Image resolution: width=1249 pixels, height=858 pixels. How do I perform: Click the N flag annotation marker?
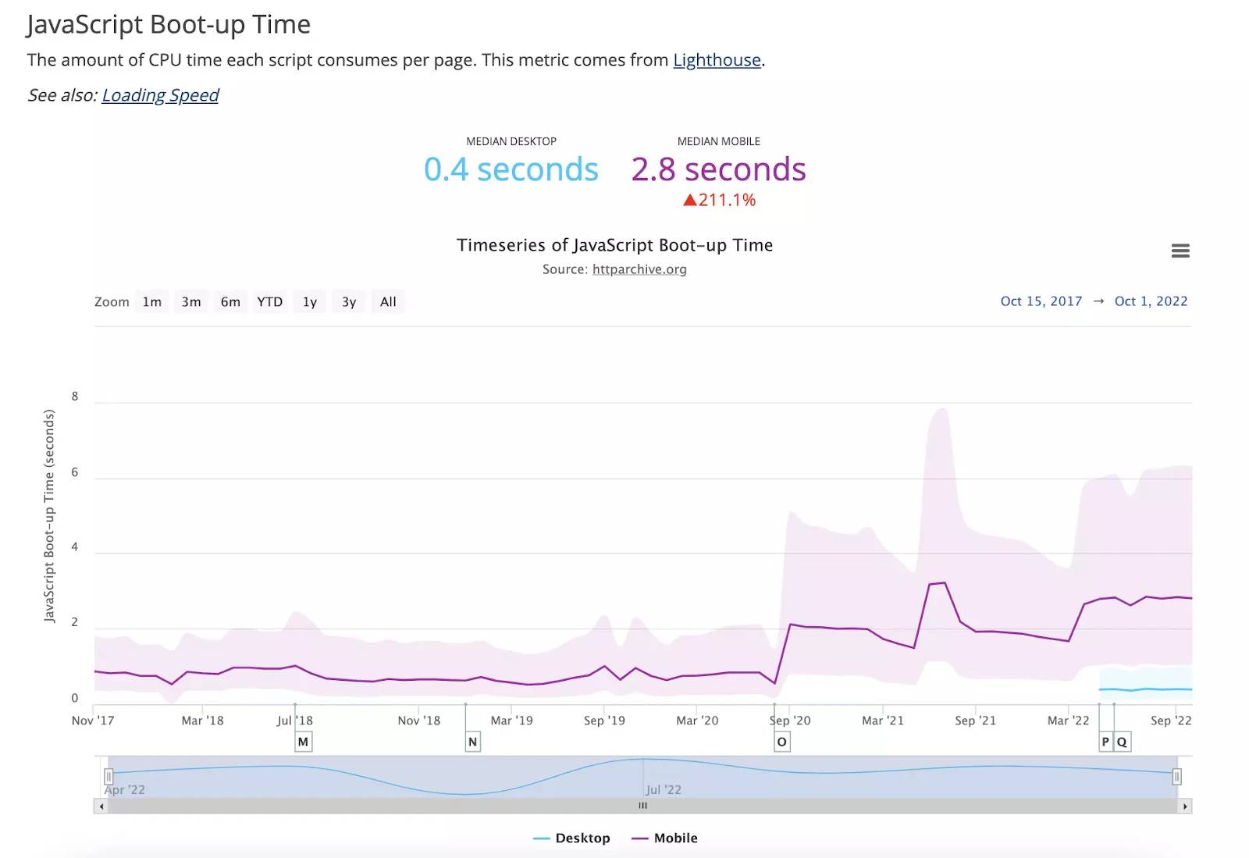pos(472,742)
